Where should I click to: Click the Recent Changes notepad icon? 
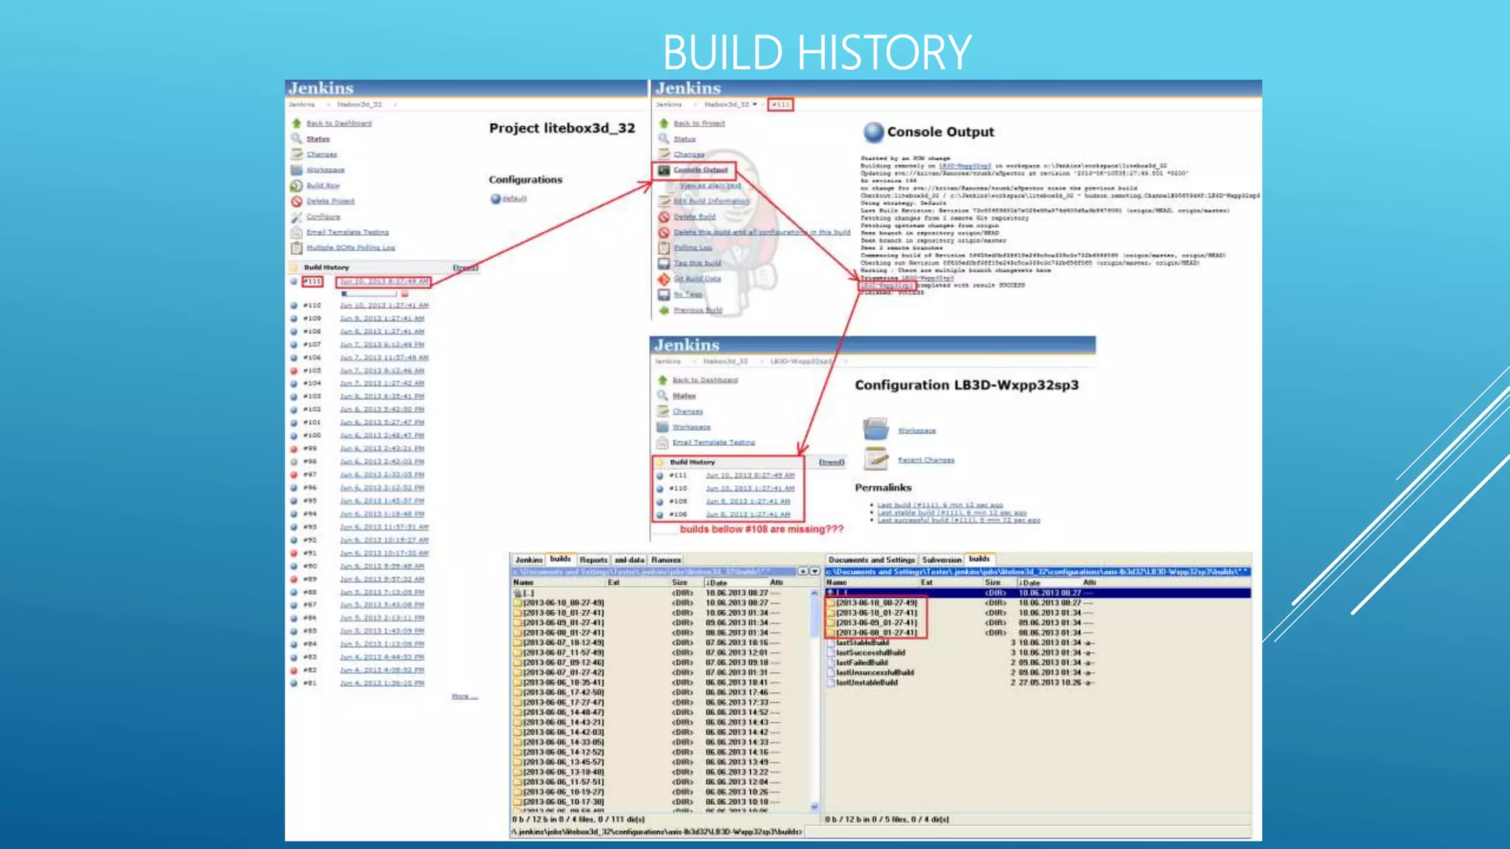coord(875,458)
